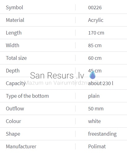Click the 60 cm total size value
This screenshot has width=127, height=156.
pos(95,58)
